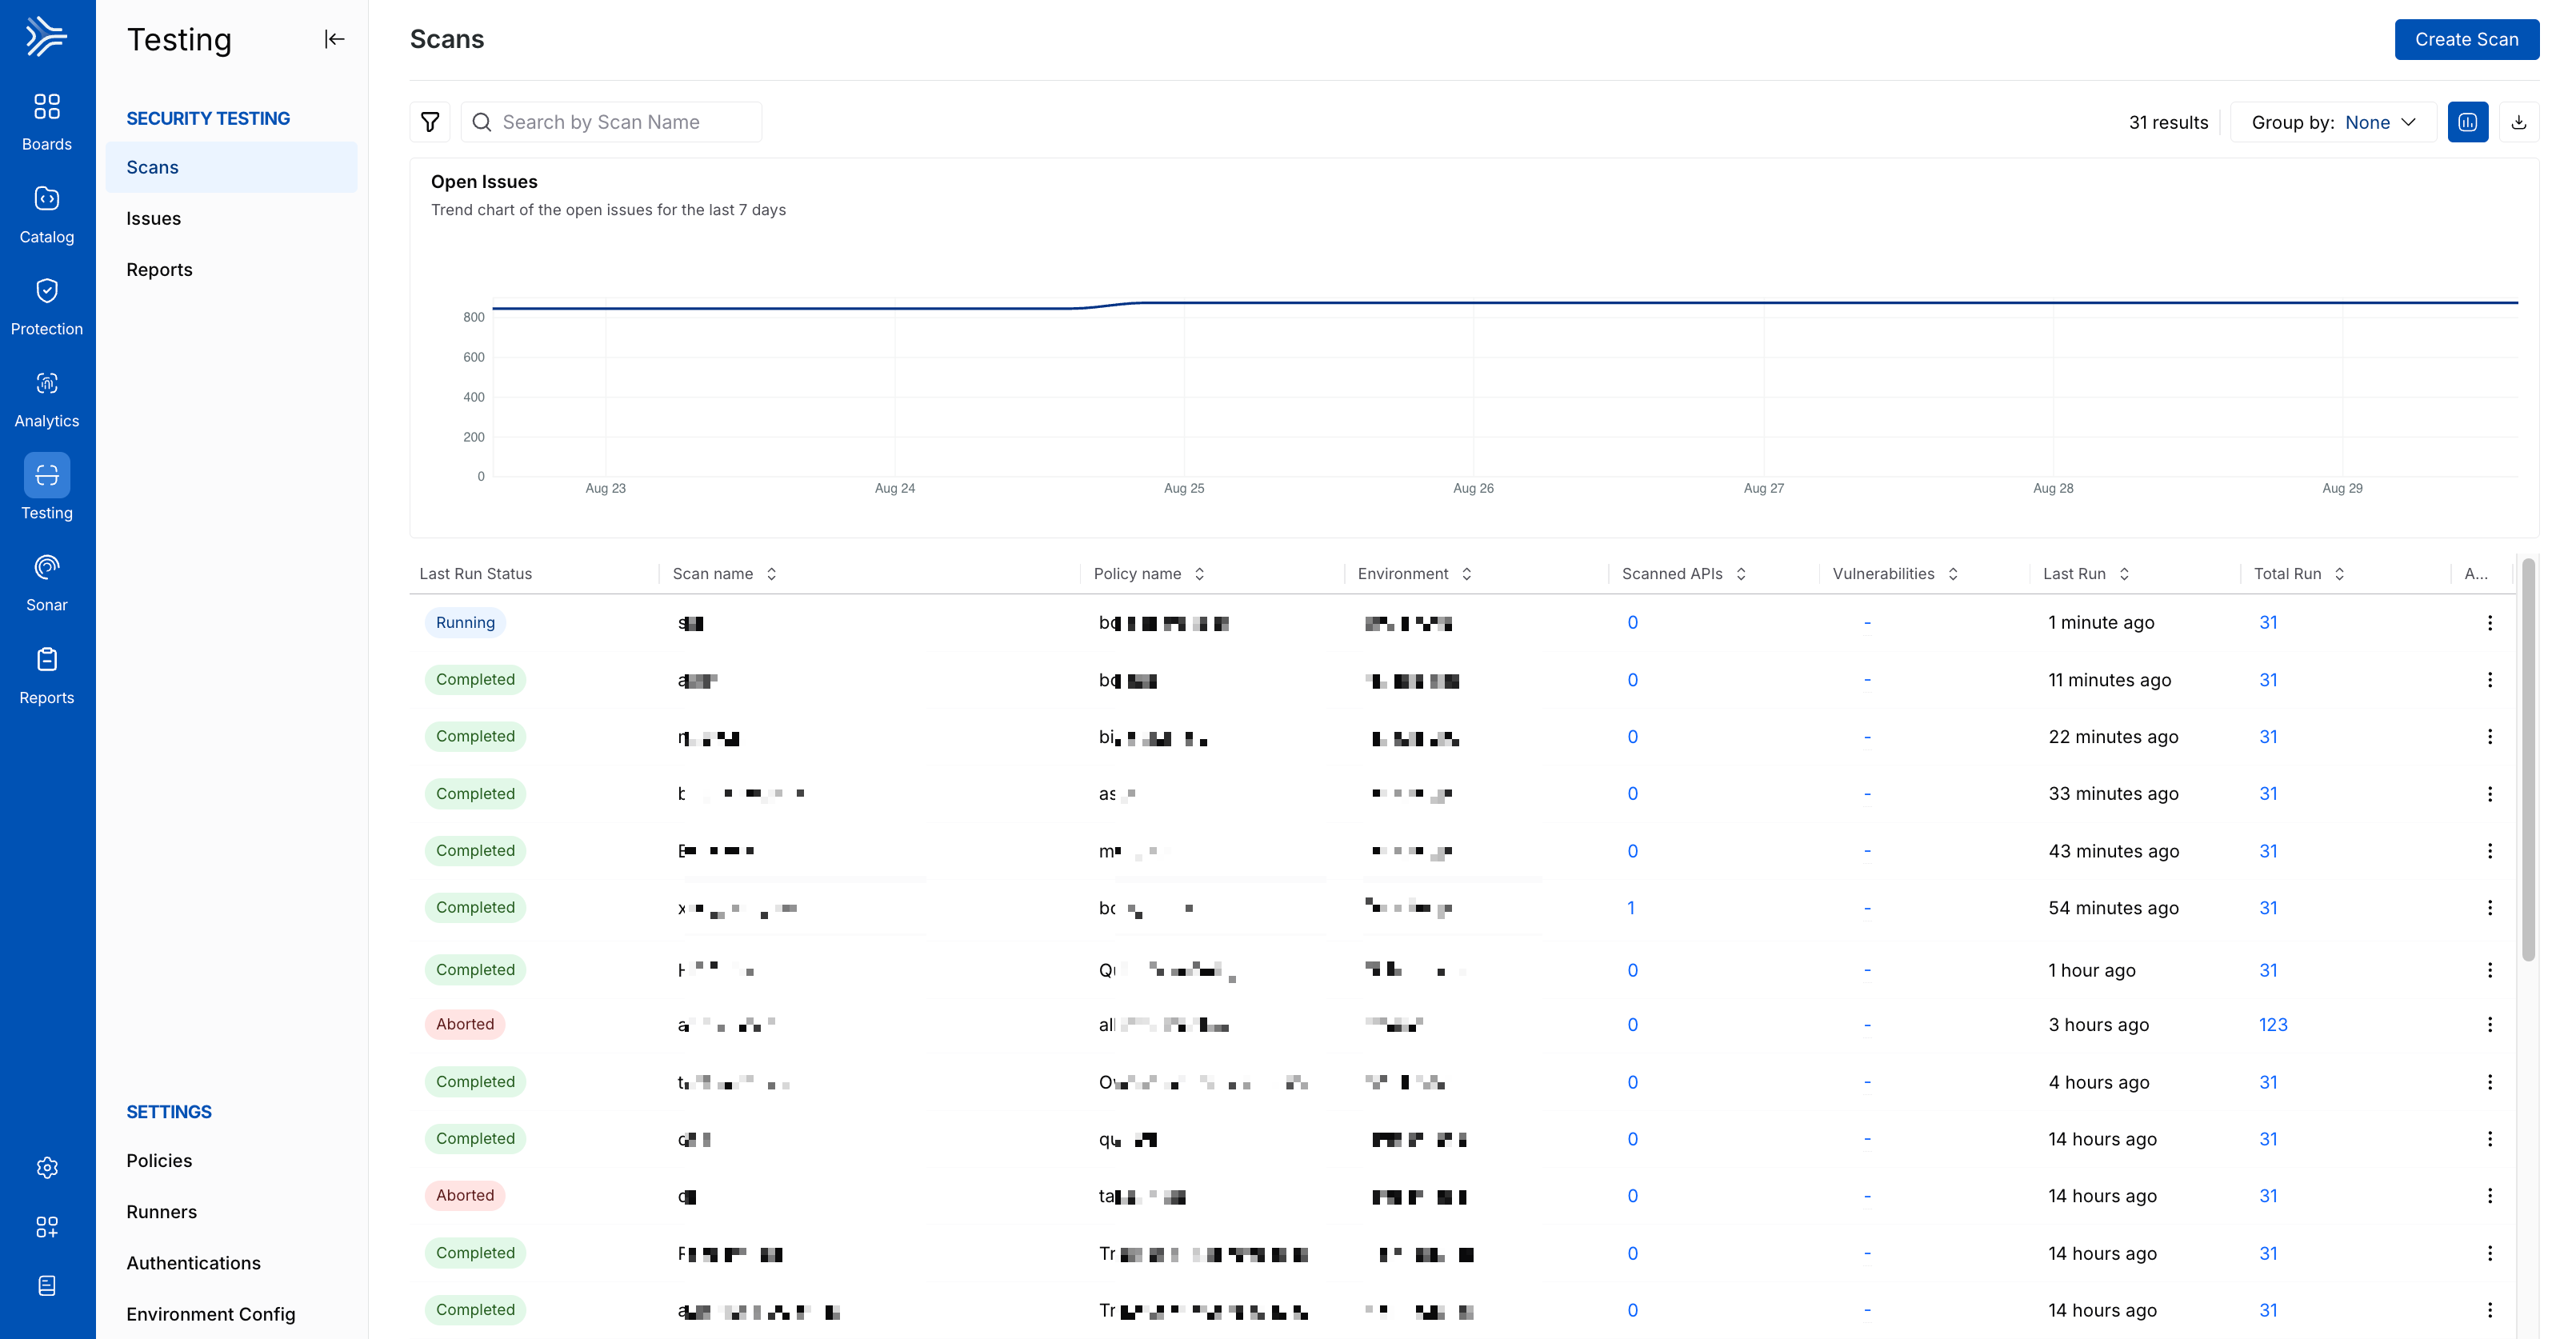Open actions menu for the 33 minutes ago row

point(2489,793)
